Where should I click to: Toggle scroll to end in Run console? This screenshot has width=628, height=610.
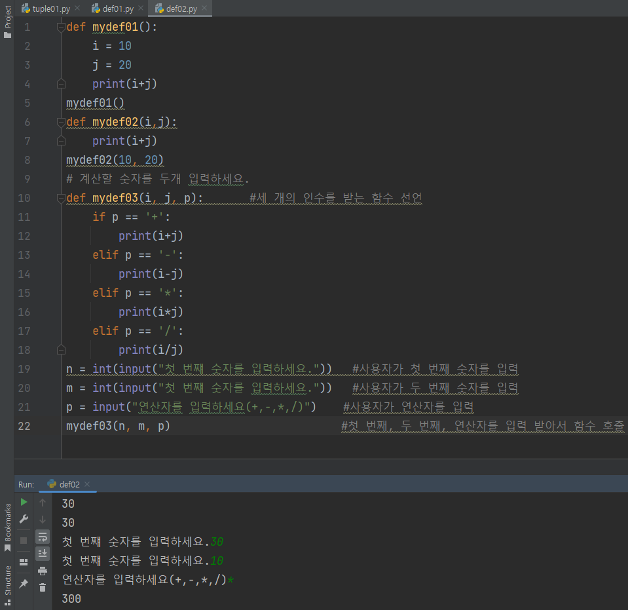[43, 554]
